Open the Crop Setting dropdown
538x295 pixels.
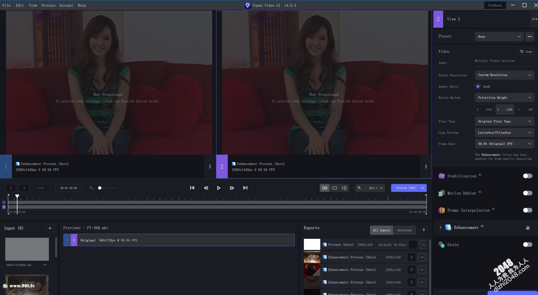point(504,133)
